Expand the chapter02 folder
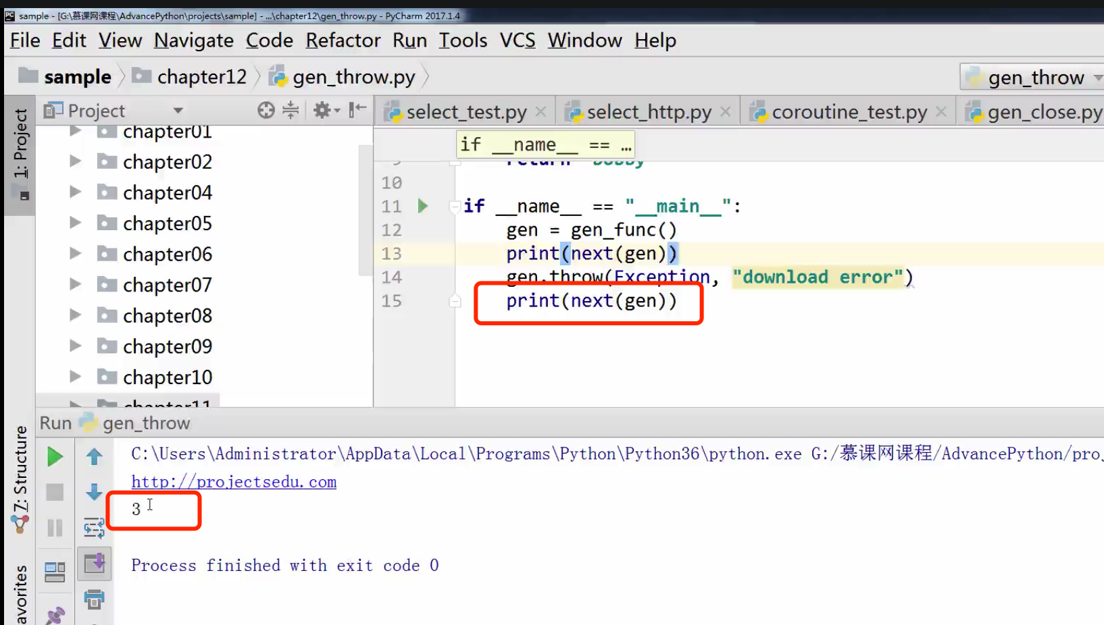The image size is (1104, 625). coord(75,161)
